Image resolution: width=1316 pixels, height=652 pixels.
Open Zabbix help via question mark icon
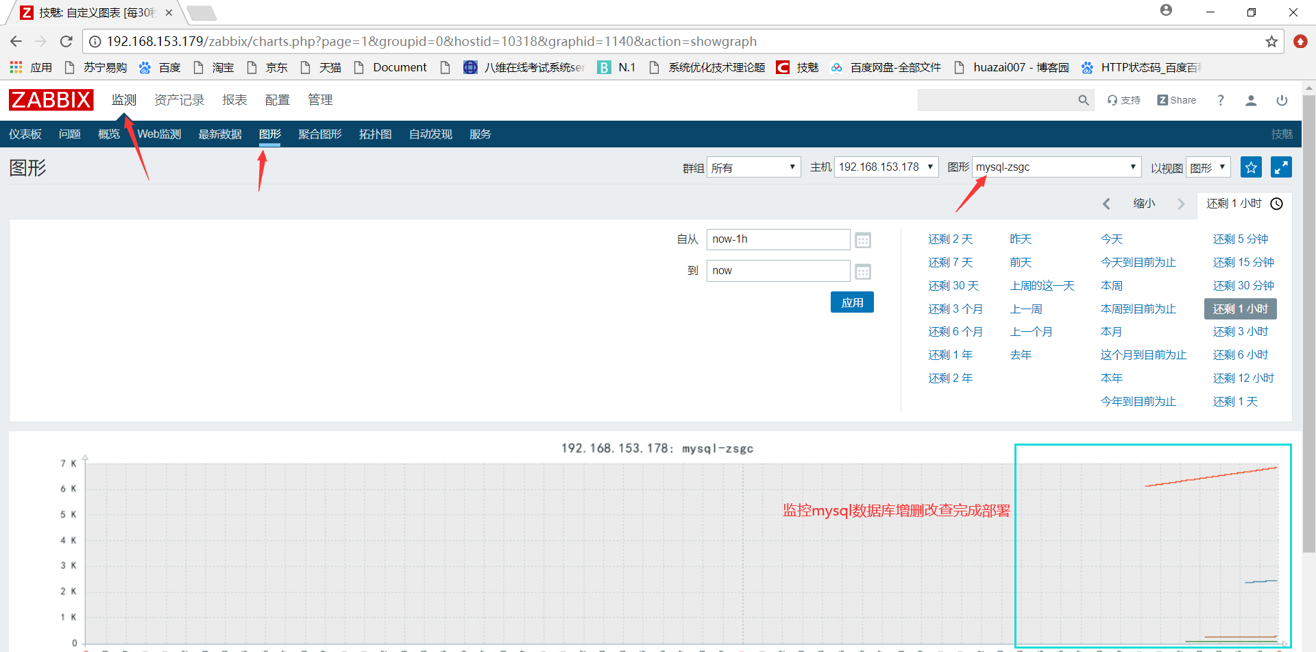[1220, 100]
